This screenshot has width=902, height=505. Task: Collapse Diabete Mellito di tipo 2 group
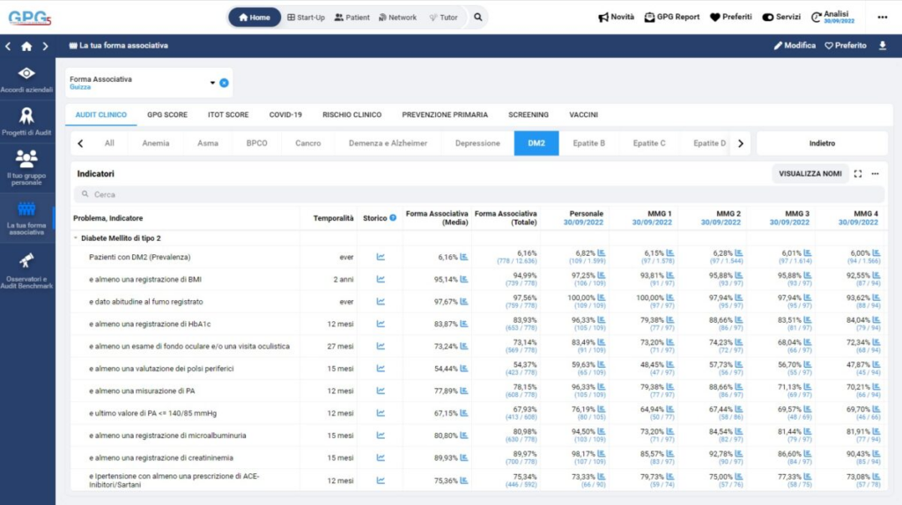click(x=76, y=238)
